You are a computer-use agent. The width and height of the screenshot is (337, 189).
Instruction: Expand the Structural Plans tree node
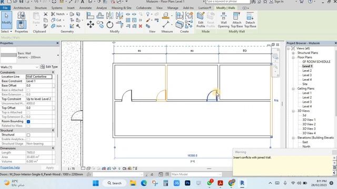[293, 53]
